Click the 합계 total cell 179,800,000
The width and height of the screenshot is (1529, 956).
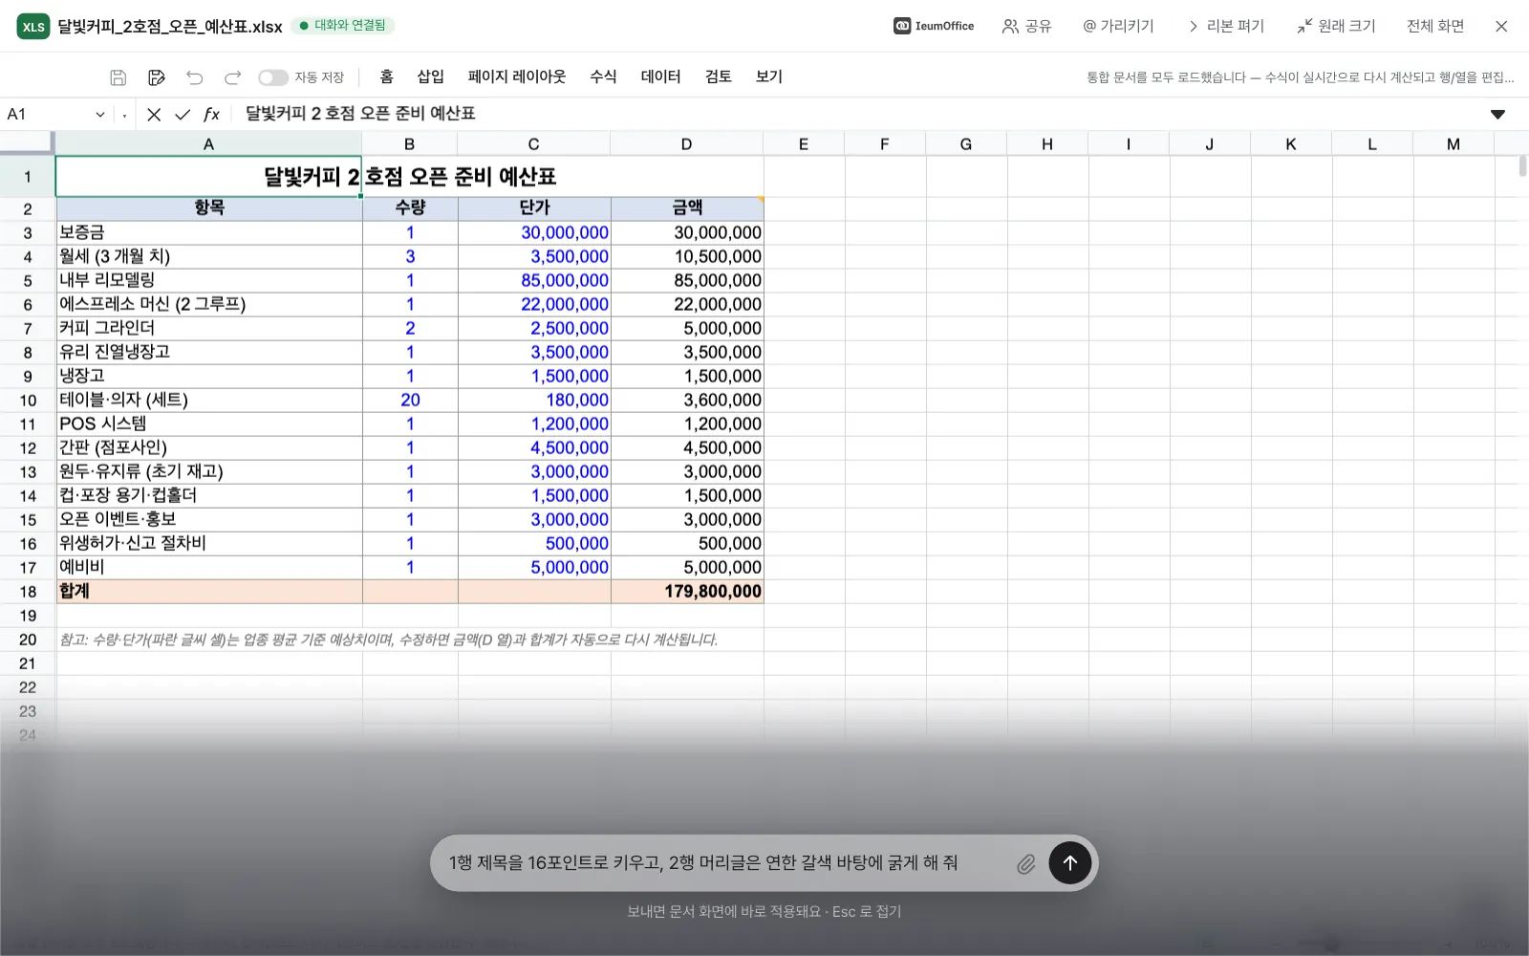click(687, 592)
